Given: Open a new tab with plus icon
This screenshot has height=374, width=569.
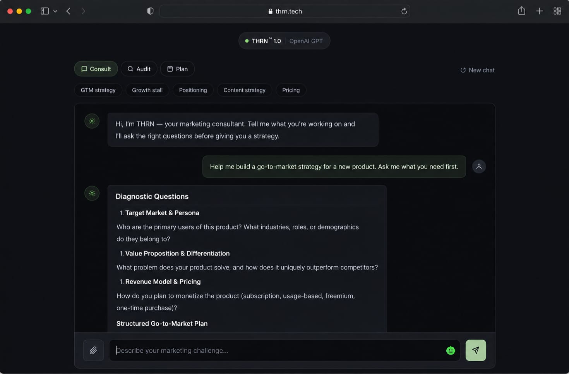Looking at the screenshot, I should coord(540,11).
